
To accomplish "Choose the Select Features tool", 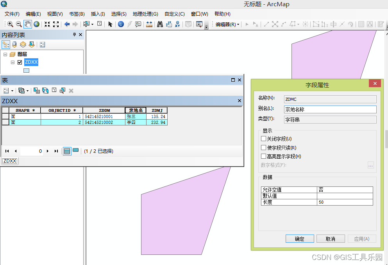I will [x=86, y=24].
